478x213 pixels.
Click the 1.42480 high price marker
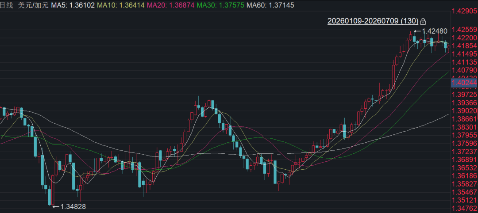point(435,31)
